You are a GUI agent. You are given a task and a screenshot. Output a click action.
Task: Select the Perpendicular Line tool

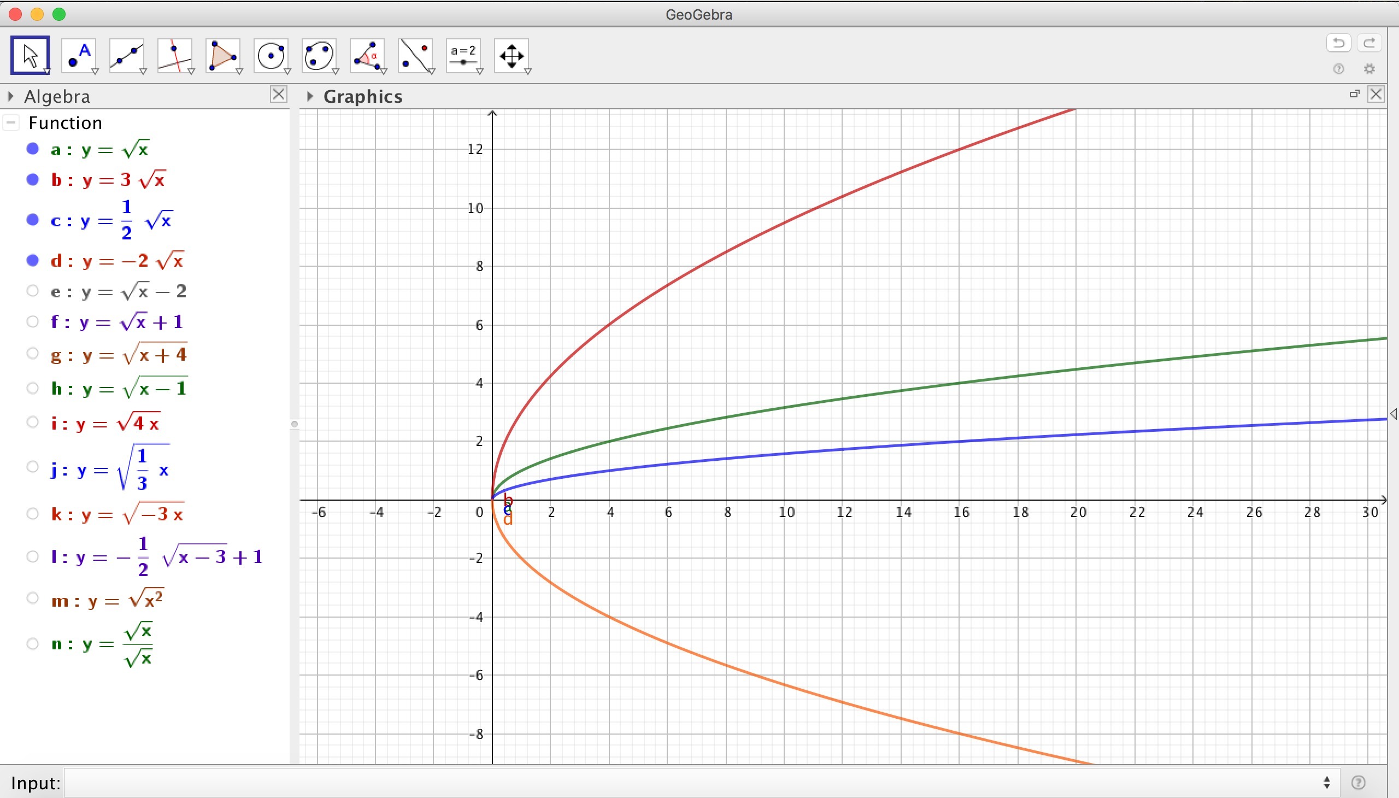click(175, 55)
